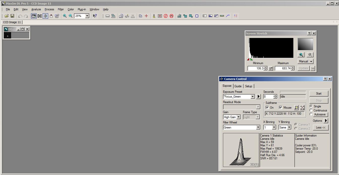Select the Continuous exposure radio button

(311, 110)
